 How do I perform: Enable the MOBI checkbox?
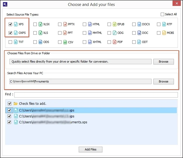[159, 33]
